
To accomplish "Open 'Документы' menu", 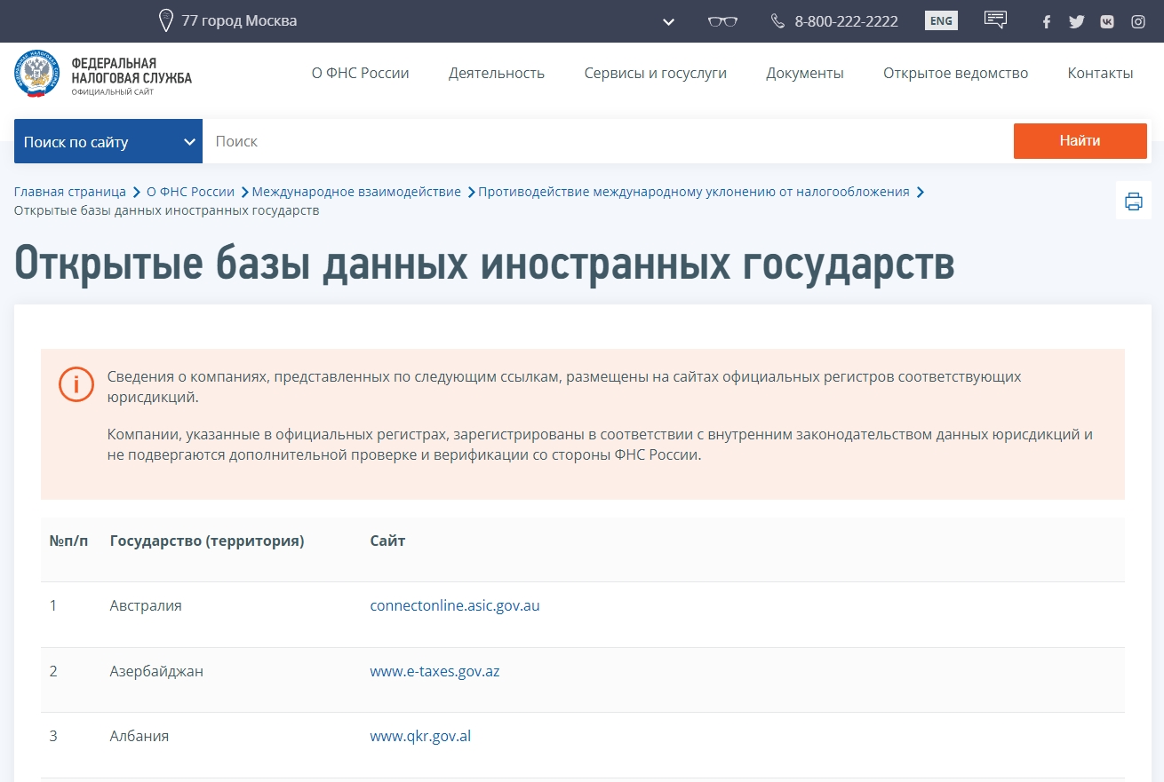I will 805,73.
